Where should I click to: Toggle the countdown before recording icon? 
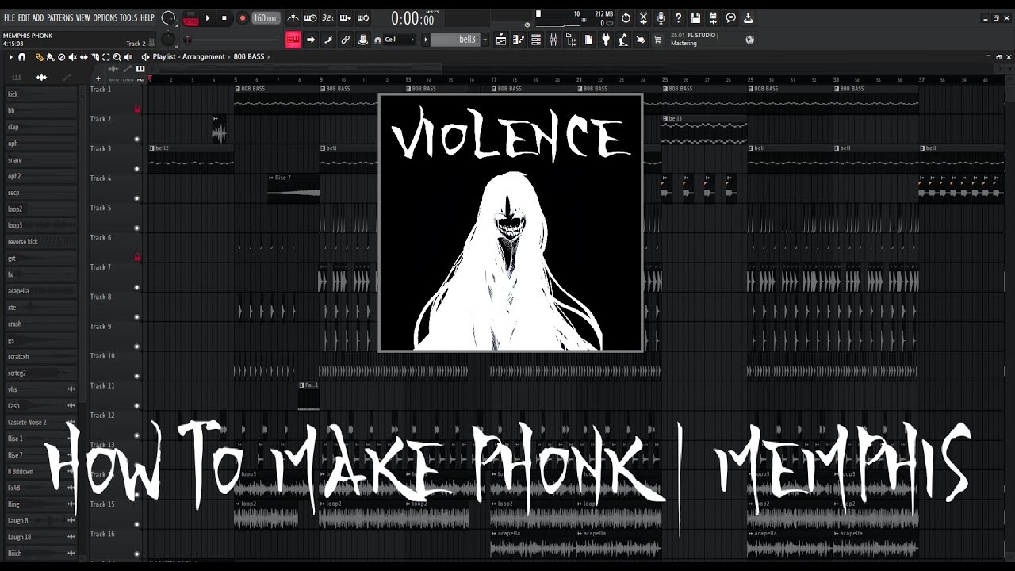pos(328,18)
